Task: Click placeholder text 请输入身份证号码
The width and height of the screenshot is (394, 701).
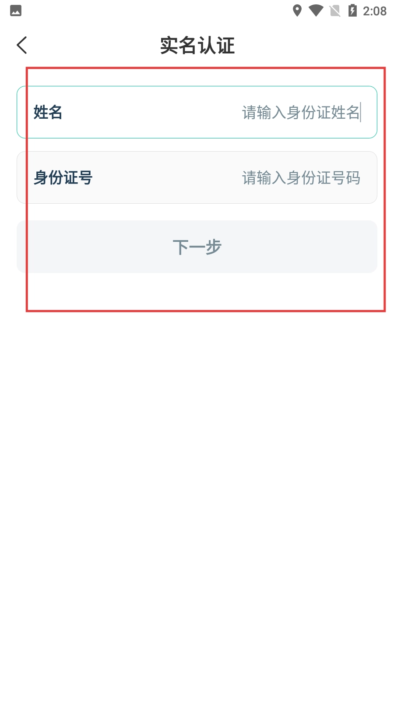Action: (x=301, y=177)
